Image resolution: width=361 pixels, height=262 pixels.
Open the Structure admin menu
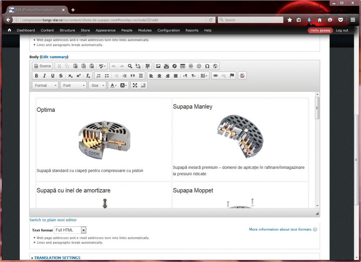point(67,30)
